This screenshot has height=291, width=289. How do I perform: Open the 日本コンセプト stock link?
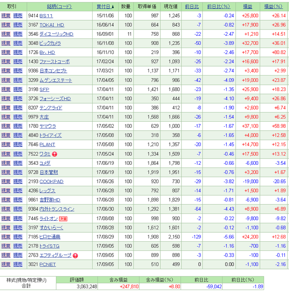click(x=53, y=71)
